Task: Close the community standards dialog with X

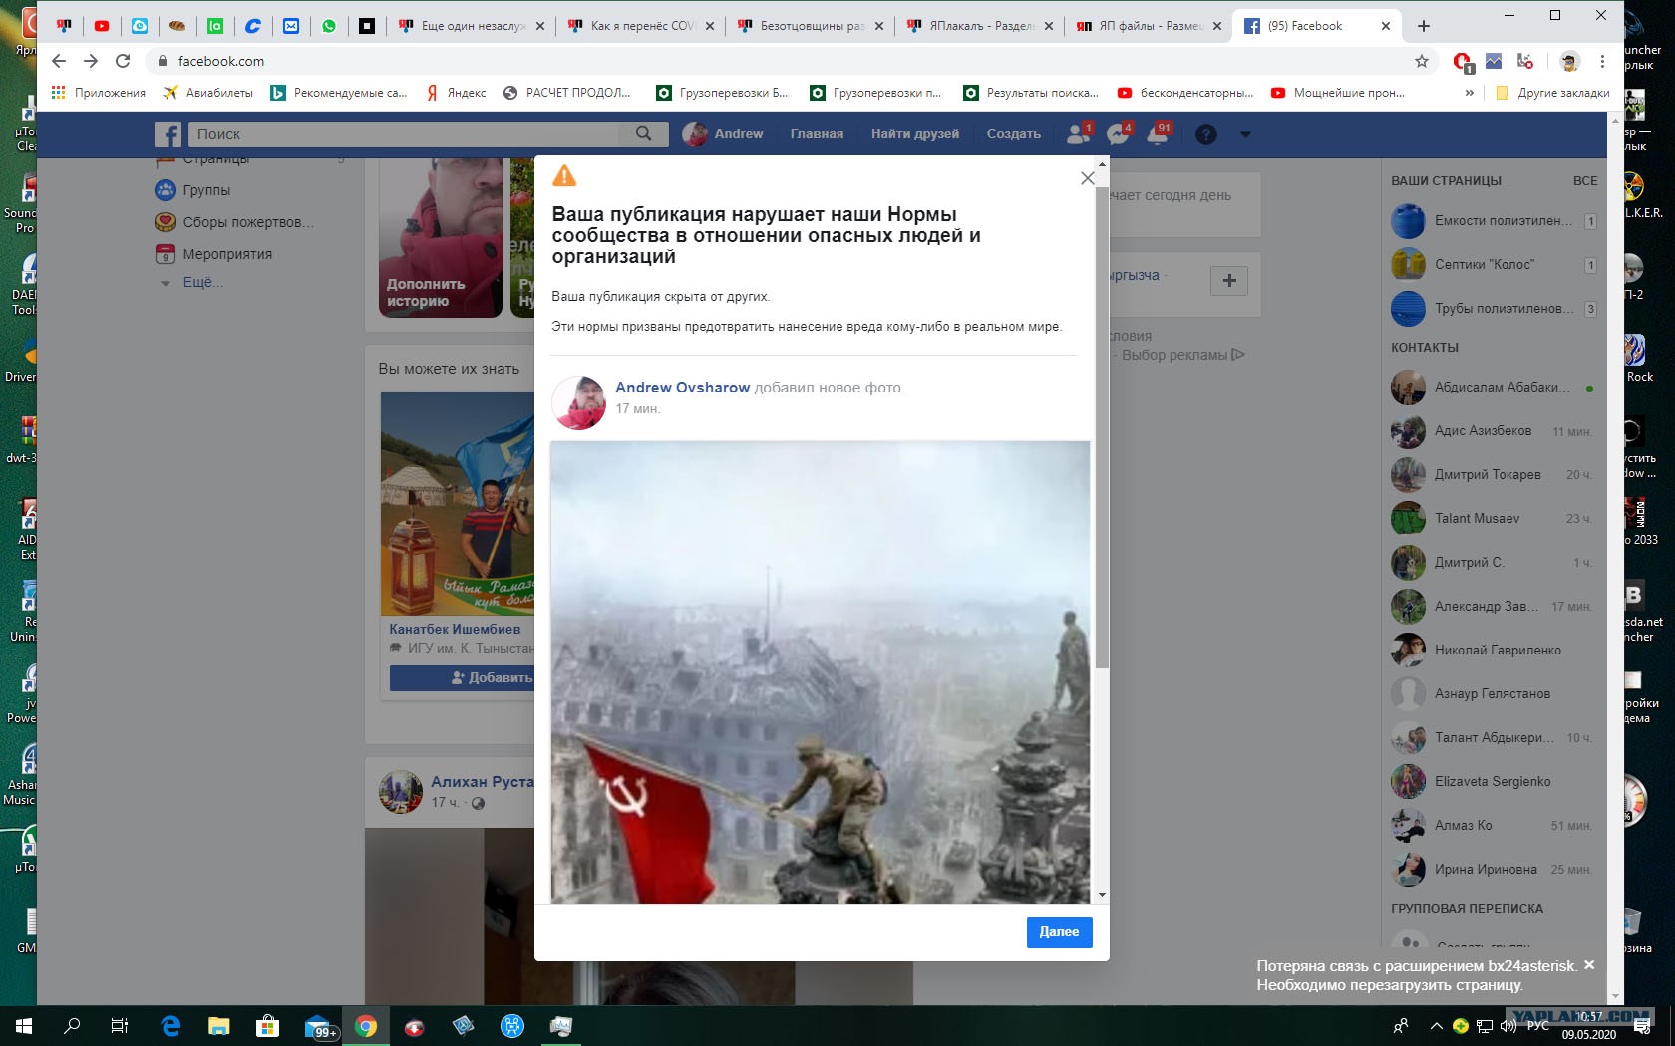Action: click(x=1088, y=178)
